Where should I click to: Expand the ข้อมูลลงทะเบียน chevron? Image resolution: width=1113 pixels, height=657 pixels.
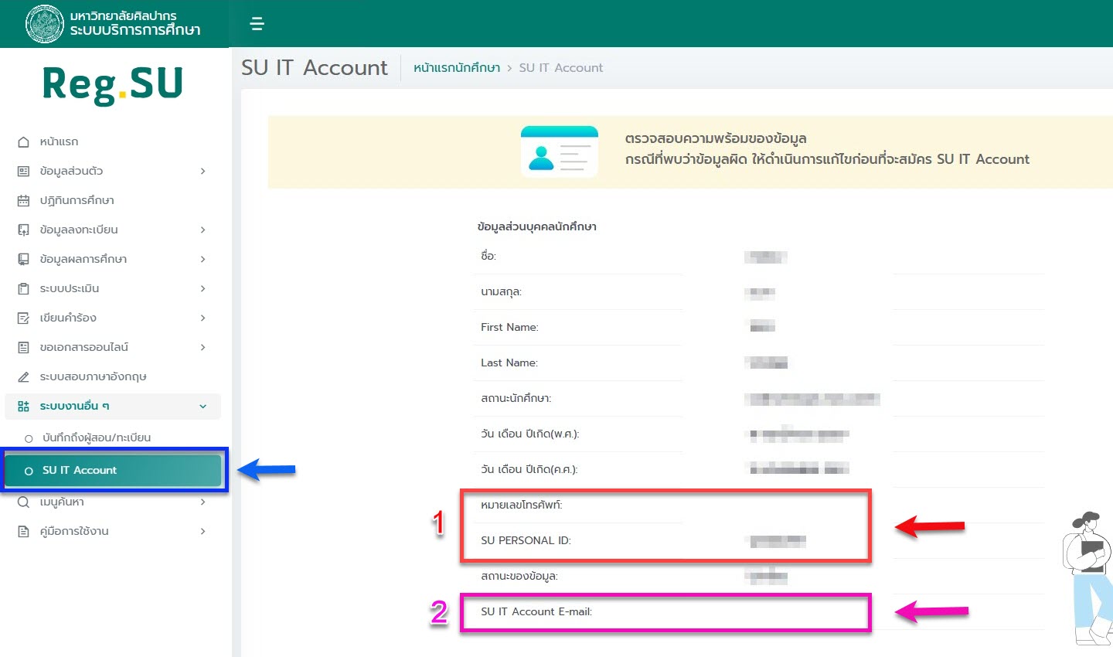203,230
